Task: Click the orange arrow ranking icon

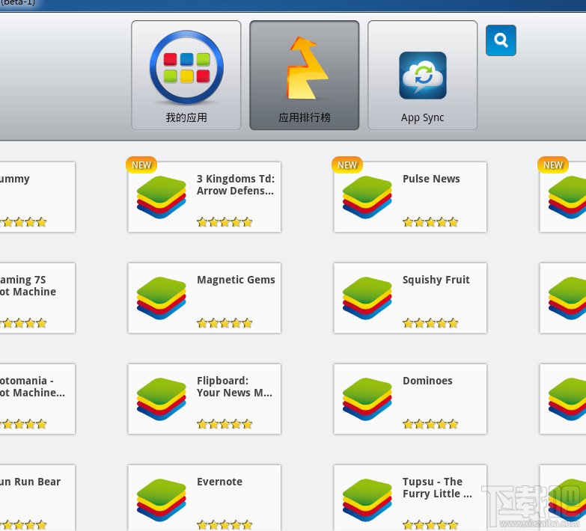Action: [307, 67]
